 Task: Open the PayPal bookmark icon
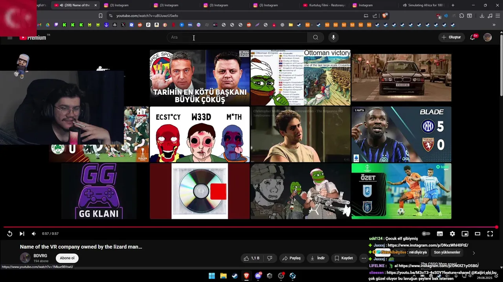click(148, 25)
